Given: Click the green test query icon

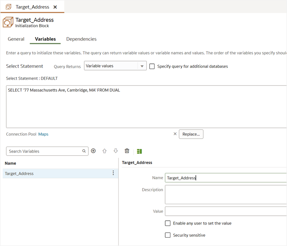Looking at the screenshot, I should [x=139, y=151].
